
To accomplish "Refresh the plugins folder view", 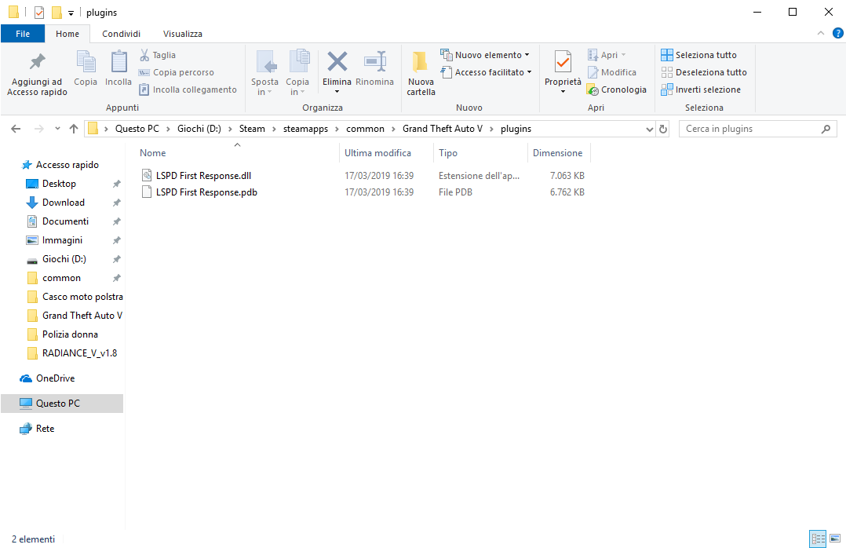I will click(663, 129).
